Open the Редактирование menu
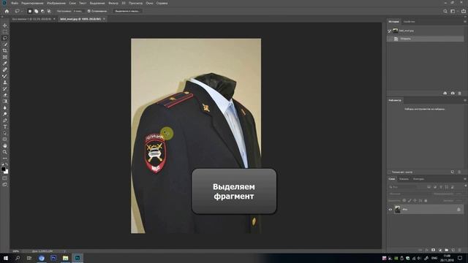 coord(32,3)
